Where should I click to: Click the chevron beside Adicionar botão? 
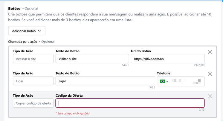(x=39, y=31)
